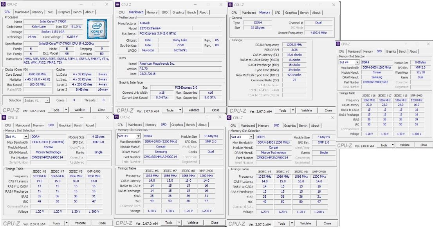Click the Close button in the i7-7700K CPU window
433x244 pixels.
point(101,110)
